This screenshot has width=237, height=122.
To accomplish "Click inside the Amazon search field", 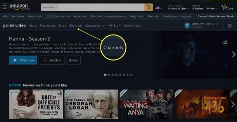I will 102,7.
